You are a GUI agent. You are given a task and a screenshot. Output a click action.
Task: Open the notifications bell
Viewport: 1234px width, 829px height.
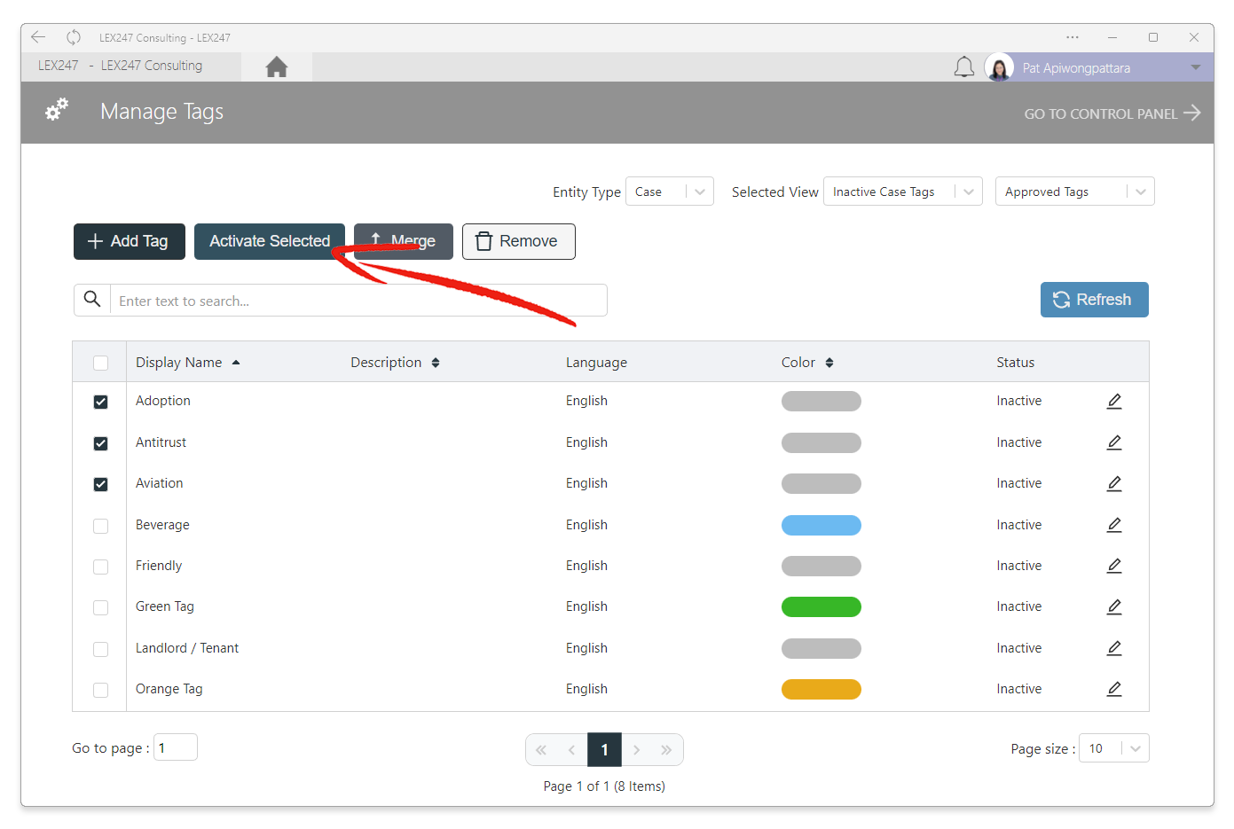coord(964,67)
